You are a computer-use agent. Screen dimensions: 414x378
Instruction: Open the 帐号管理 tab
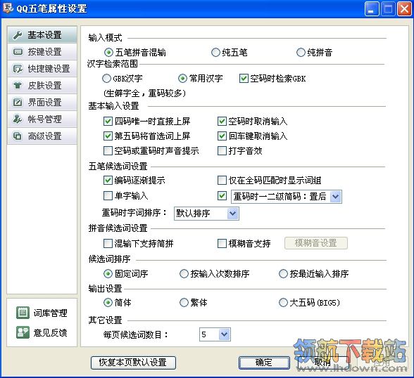click(x=42, y=119)
